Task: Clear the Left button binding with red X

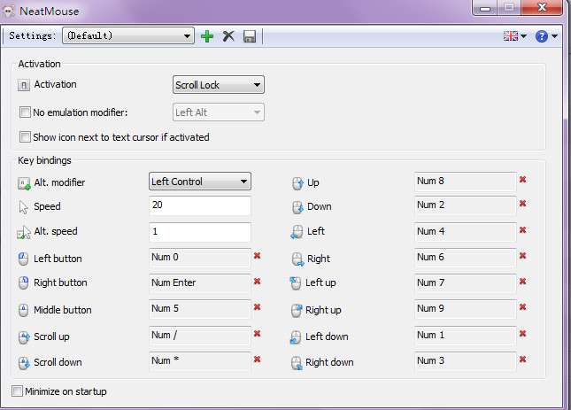Action: 258,256
